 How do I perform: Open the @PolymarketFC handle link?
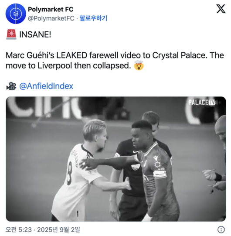pos(51,18)
